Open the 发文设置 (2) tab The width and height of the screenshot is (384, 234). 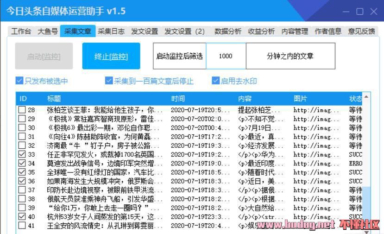[x=184, y=32]
